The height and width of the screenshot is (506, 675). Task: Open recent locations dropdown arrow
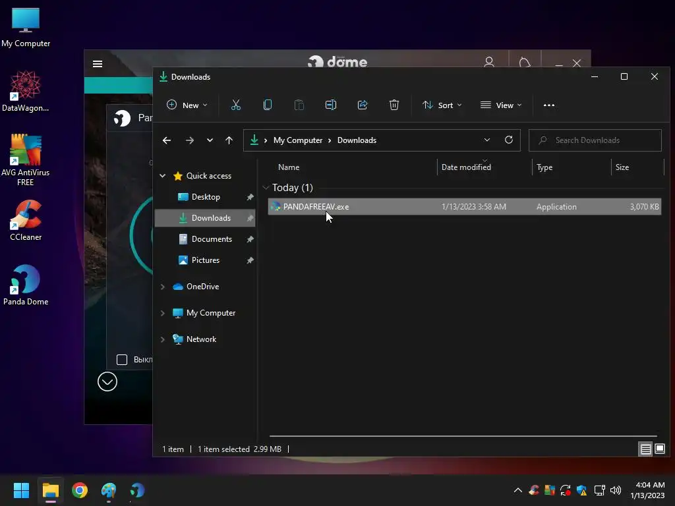[210, 140]
